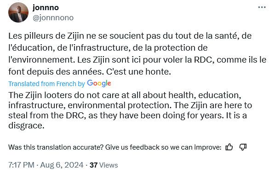Click the thumbs up translation feedback icon
Viewport: 275px width, 174px height.
click(x=229, y=147)
